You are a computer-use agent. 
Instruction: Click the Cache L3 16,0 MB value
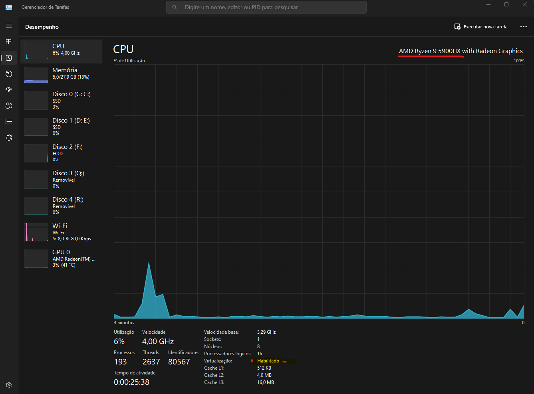(266, 382)
